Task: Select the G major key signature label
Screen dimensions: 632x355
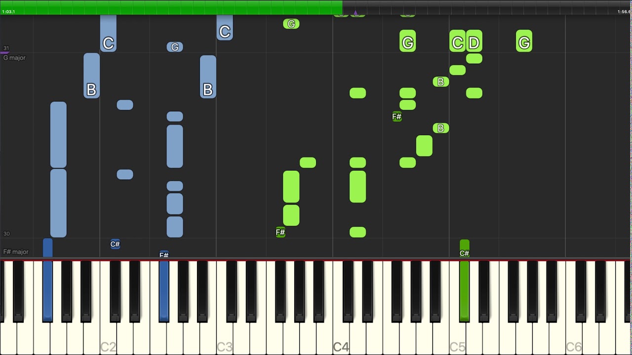Action: pyautogui.click(x=14, y=58)
